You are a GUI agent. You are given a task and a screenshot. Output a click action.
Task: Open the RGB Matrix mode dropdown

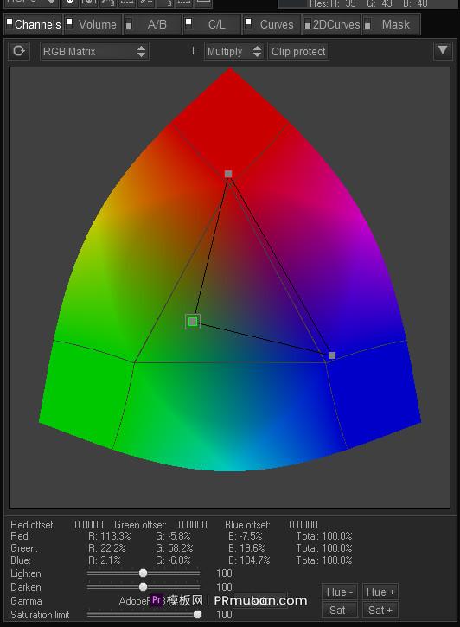95,51
